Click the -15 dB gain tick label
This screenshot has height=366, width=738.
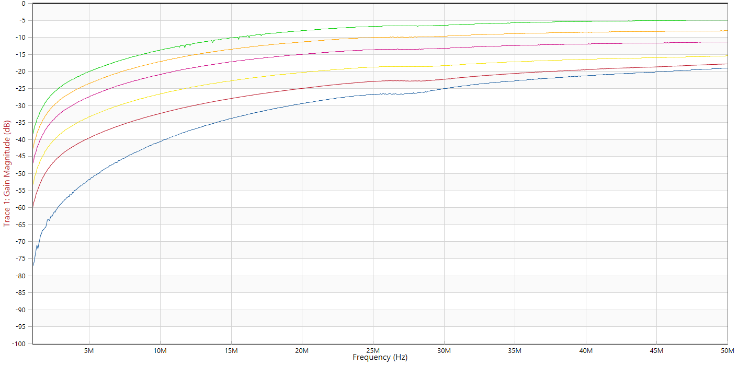point(20,54)
